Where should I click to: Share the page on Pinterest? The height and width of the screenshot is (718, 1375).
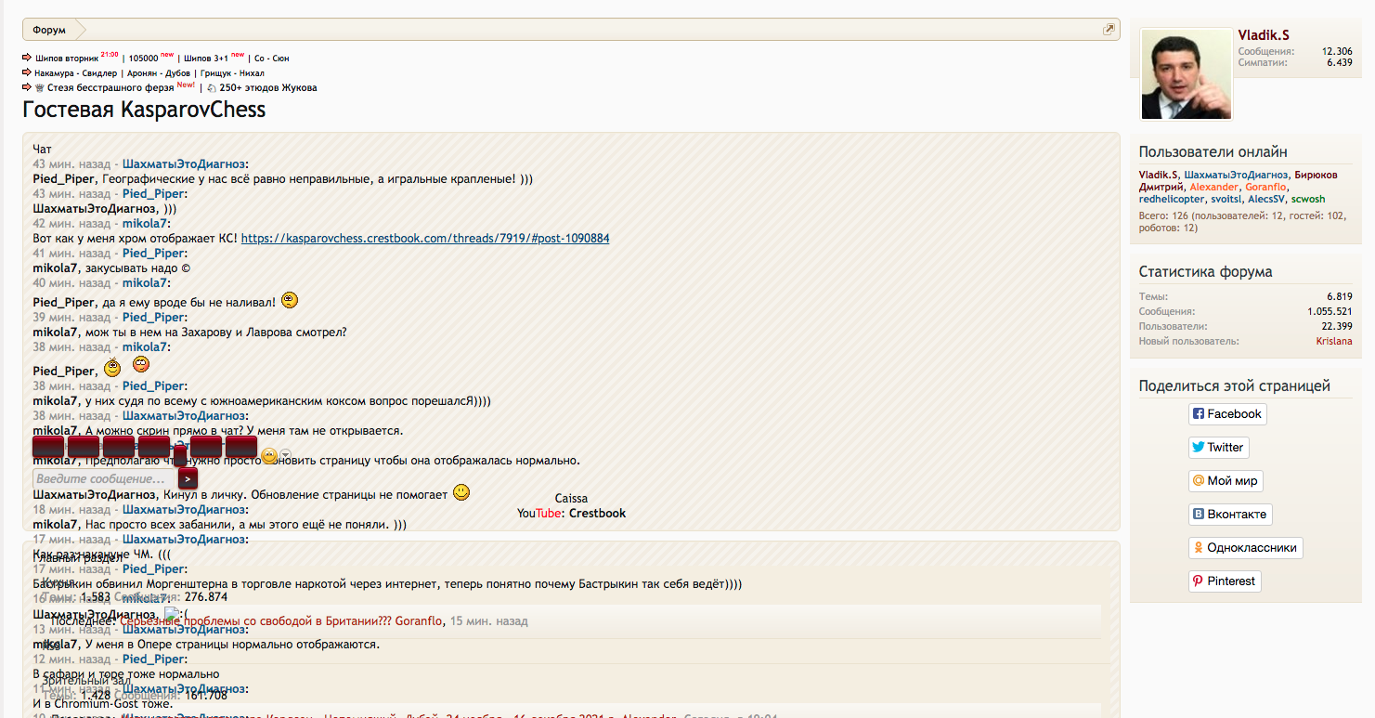click(x=1224, y=581)
